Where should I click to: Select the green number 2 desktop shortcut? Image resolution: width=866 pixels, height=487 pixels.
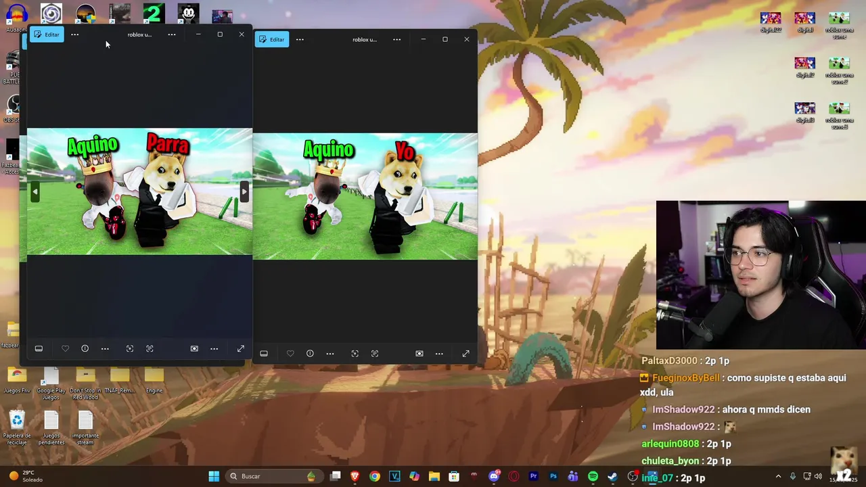(x=154, y=14)
